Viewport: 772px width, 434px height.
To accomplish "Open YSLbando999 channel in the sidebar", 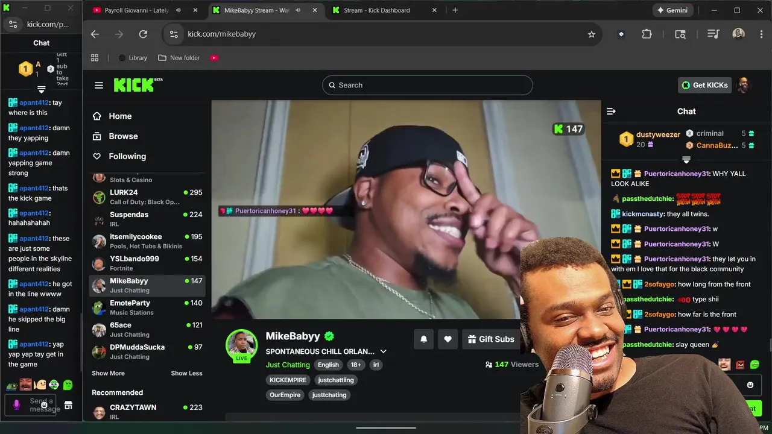I will (x=147, y=263).
